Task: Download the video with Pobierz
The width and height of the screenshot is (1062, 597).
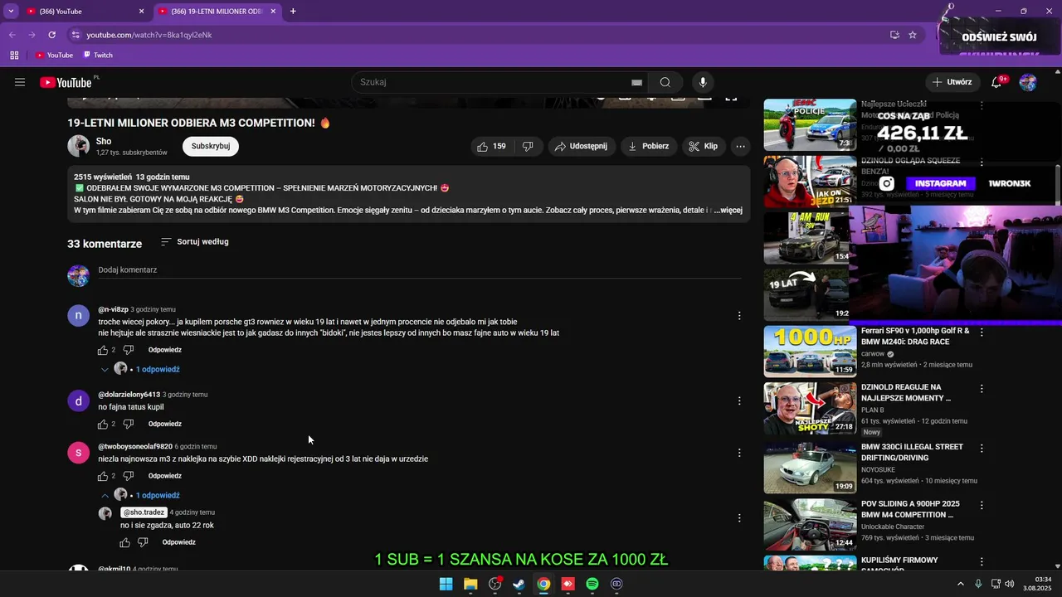Action: point(648,146)
